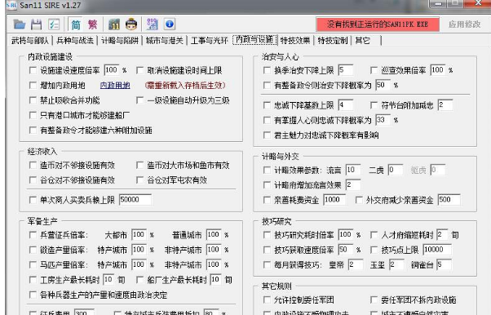Image resolution: width=491 pixels, height=315 pixels.
Task: Enable 一级设施自动升级为三级 checkbox
Action: 140,100
